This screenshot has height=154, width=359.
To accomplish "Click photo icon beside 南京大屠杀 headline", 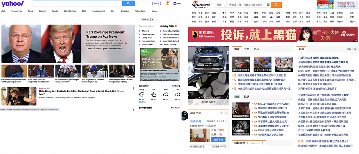I will coord(235,75).
